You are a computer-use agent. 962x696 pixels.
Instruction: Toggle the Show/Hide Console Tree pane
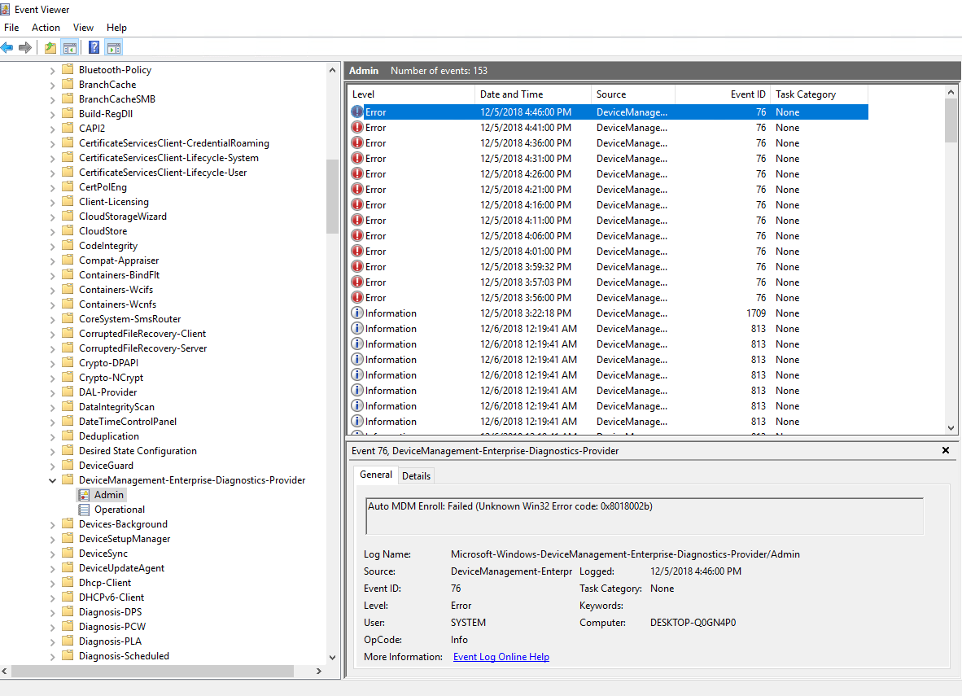click(70, 46)
